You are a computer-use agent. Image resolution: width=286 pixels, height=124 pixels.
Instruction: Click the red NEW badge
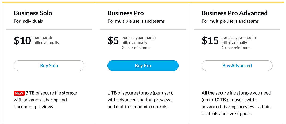pos(19,93)
